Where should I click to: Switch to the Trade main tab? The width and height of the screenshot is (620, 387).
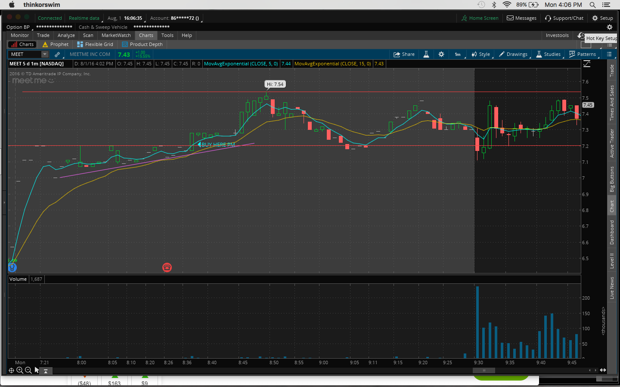pyautogui.click(x=43, y=35)
